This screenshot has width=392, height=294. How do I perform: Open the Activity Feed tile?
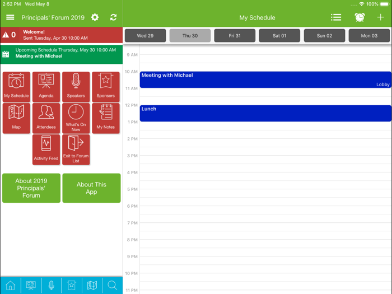coord(46,149)
